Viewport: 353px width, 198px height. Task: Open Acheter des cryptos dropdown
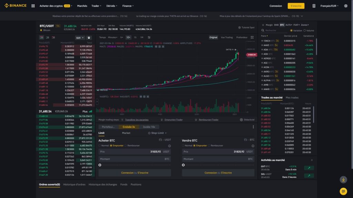[x=56, y=6]
